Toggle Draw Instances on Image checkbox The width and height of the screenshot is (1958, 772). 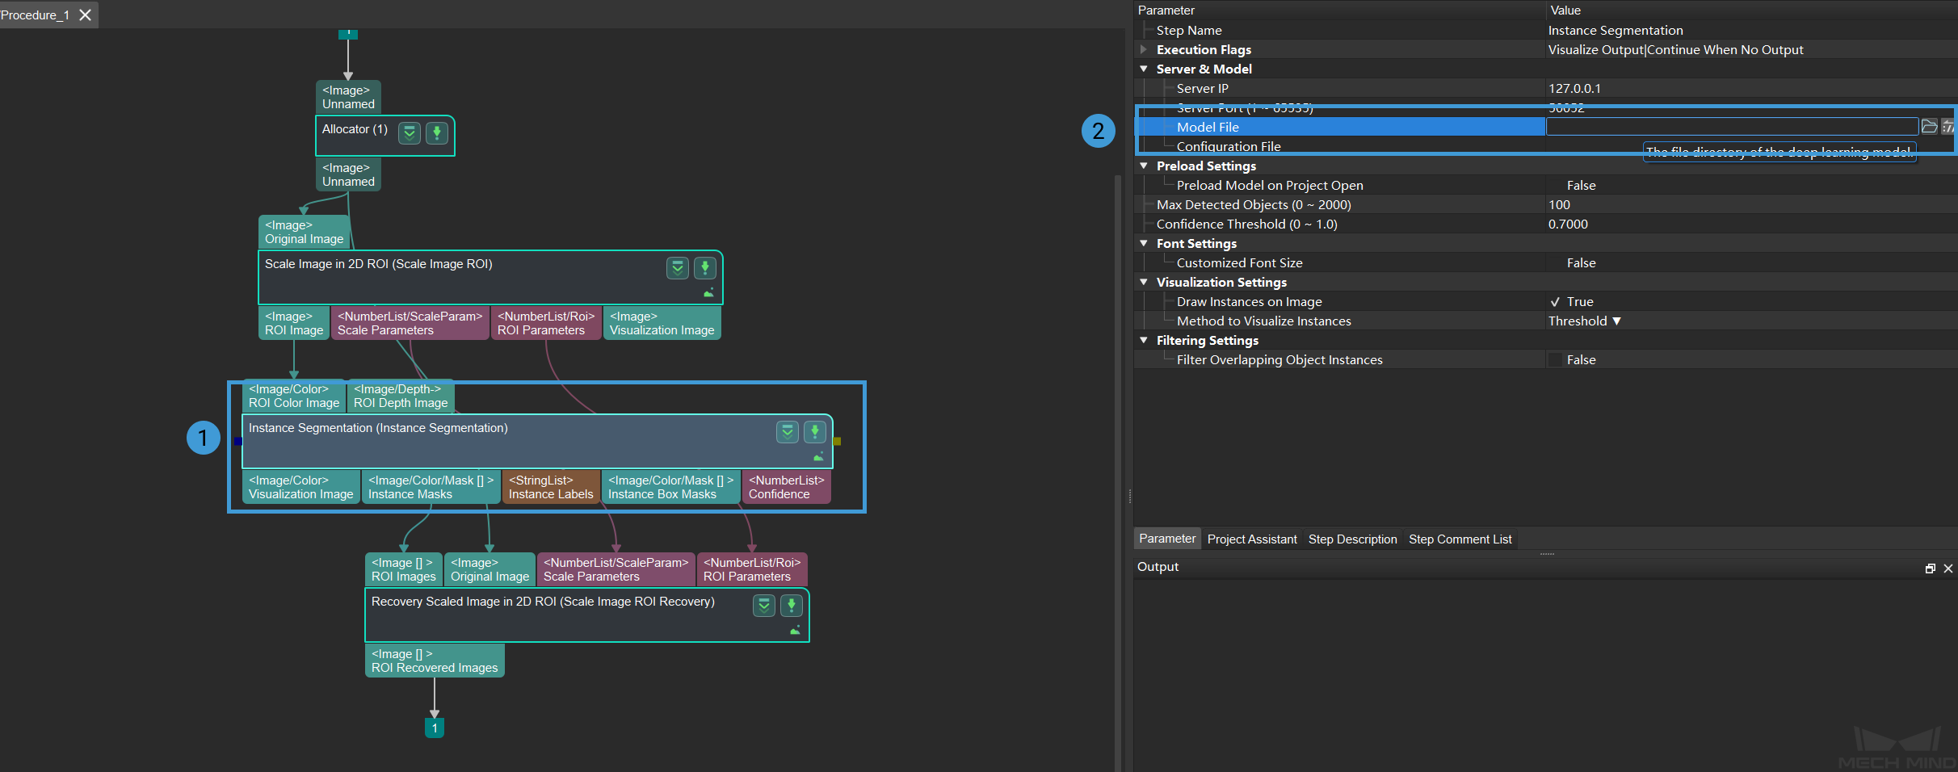(x=1555, y=302)
